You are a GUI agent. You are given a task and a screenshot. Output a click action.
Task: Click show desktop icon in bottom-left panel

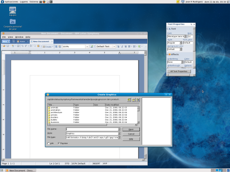(x=2, y=170)
